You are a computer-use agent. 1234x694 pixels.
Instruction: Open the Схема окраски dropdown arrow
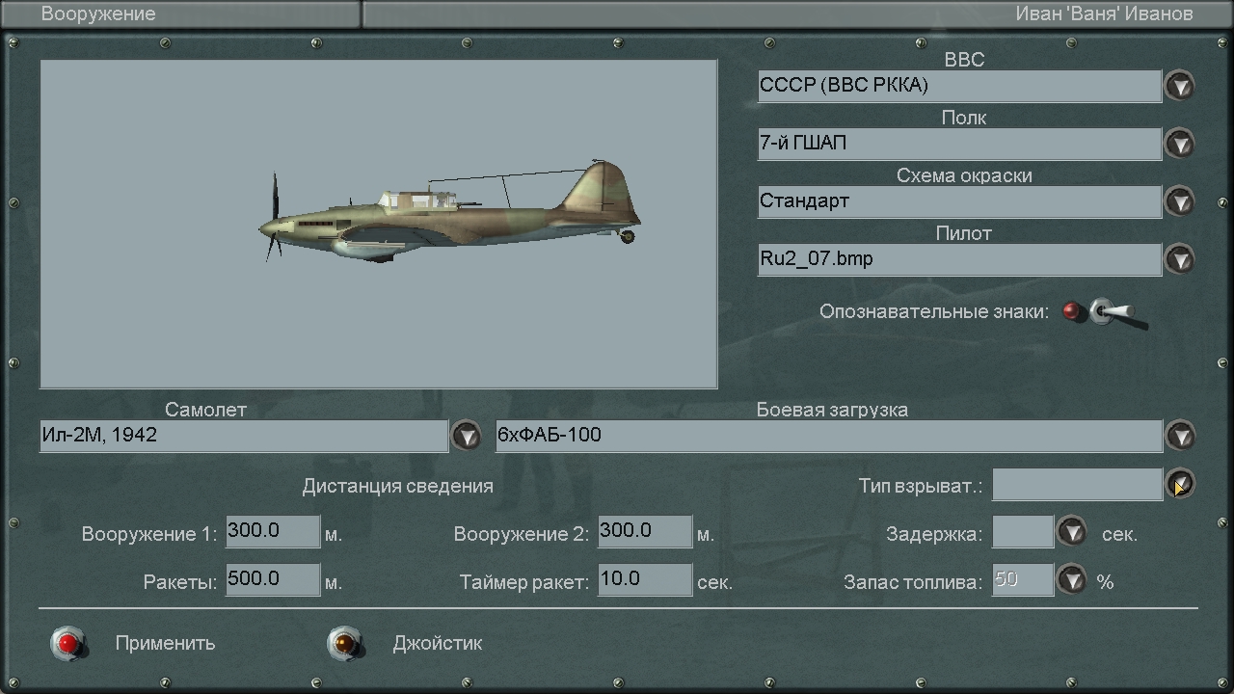1180,201
